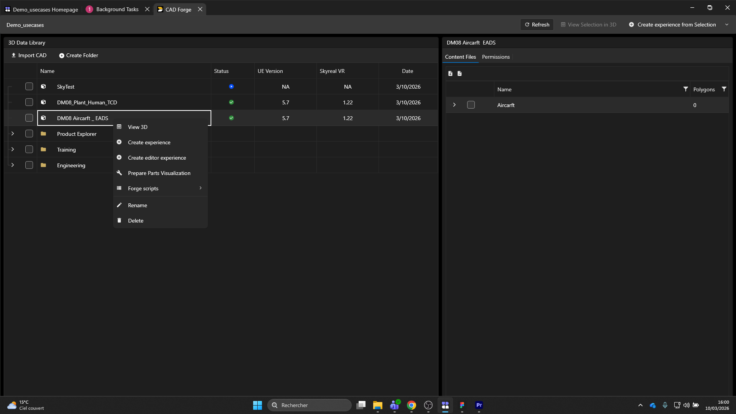
Task: Click the Create Folder plus icon
Action: [x=61, y=56]
